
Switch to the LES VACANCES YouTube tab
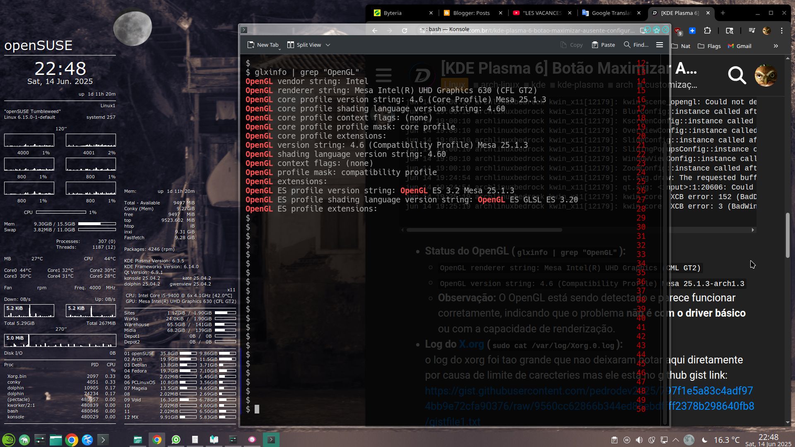click(542, 13)
